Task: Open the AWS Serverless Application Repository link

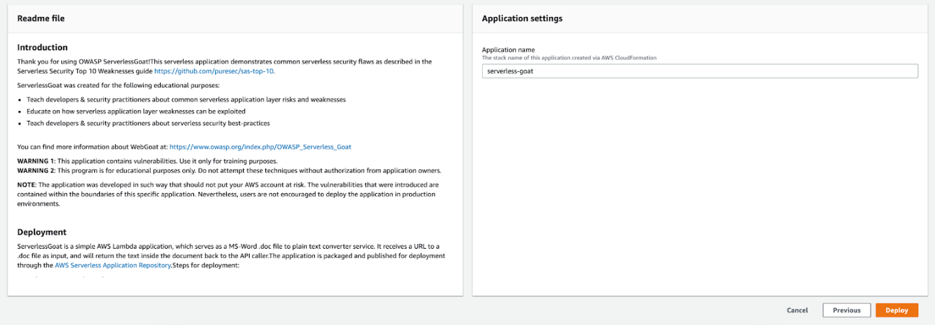Action: 113,266
